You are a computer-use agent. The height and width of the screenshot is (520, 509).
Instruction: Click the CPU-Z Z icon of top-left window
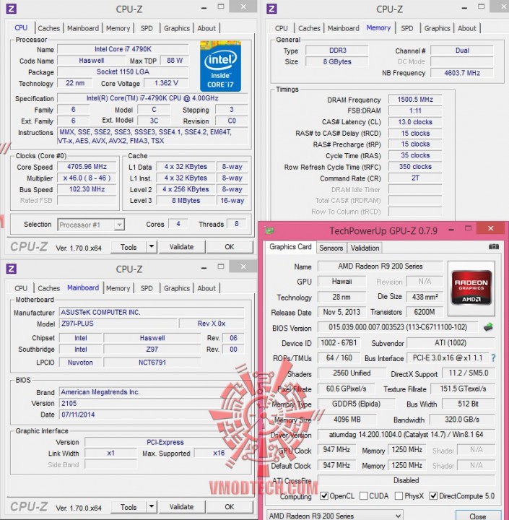(x=11, y=9)
